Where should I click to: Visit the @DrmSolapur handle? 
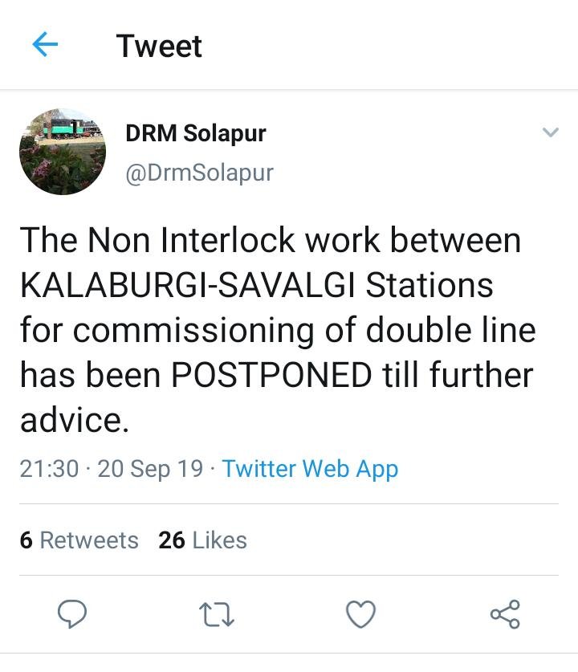tap(199, 172)
